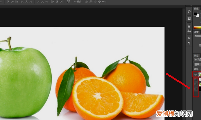
Task: Open the 正常 blend mode dropdown
Action: [x=197, y=64]
